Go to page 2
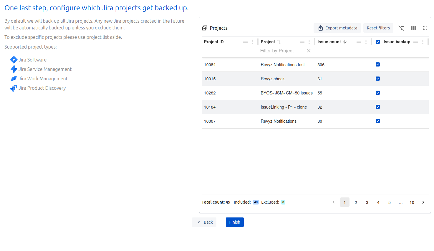 (356, 202)
